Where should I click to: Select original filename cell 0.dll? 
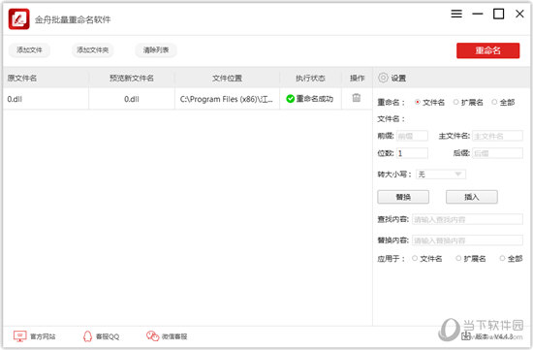point(46,99)
